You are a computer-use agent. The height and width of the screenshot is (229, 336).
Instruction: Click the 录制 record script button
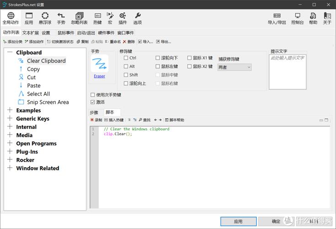point(96,120)
